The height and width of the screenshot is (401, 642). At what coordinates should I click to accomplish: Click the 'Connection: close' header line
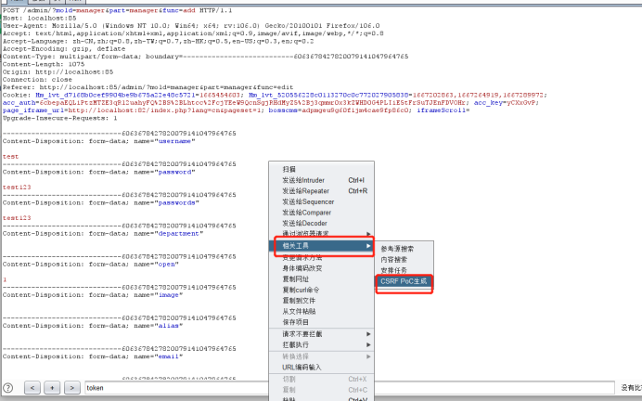[x=37, y=80]
